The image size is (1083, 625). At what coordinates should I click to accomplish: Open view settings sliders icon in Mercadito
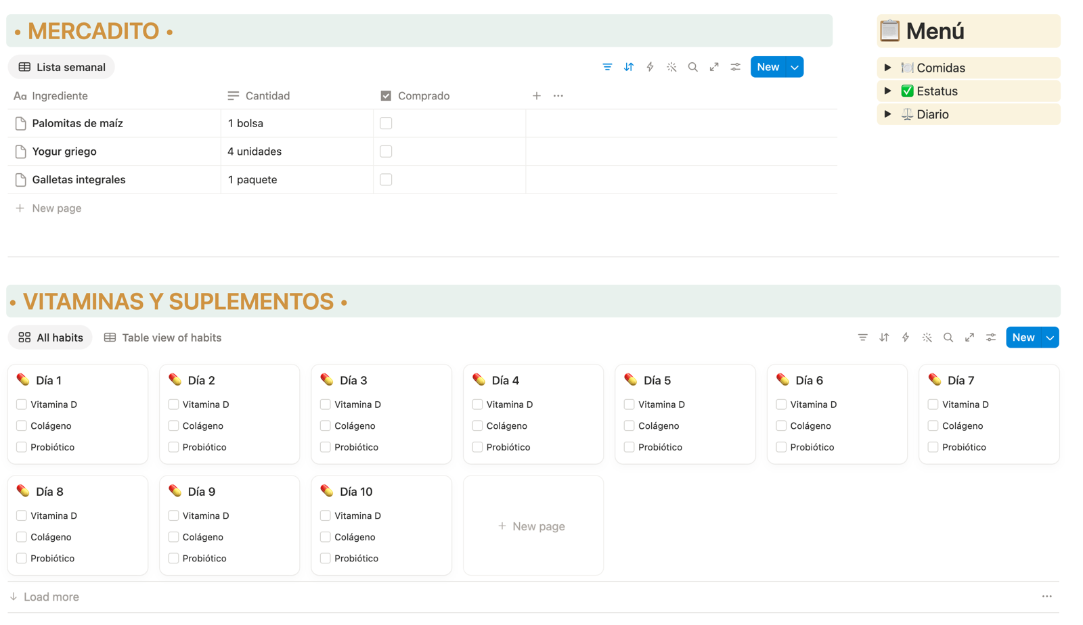pos(736,67)
